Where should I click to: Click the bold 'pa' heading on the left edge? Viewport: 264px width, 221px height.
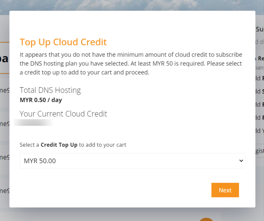click(5, 59)
